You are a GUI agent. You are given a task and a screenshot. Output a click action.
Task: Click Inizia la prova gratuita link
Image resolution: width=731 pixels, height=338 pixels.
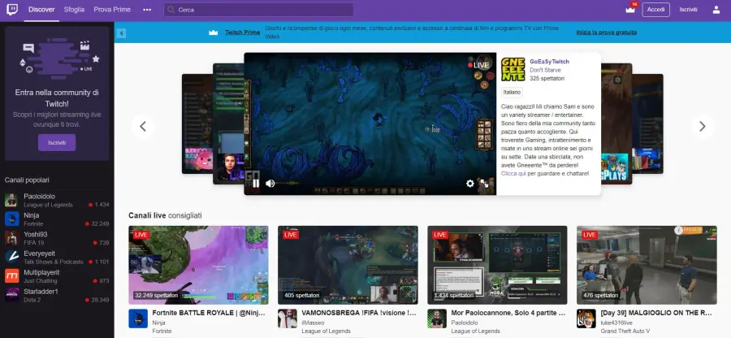point(607,32)
